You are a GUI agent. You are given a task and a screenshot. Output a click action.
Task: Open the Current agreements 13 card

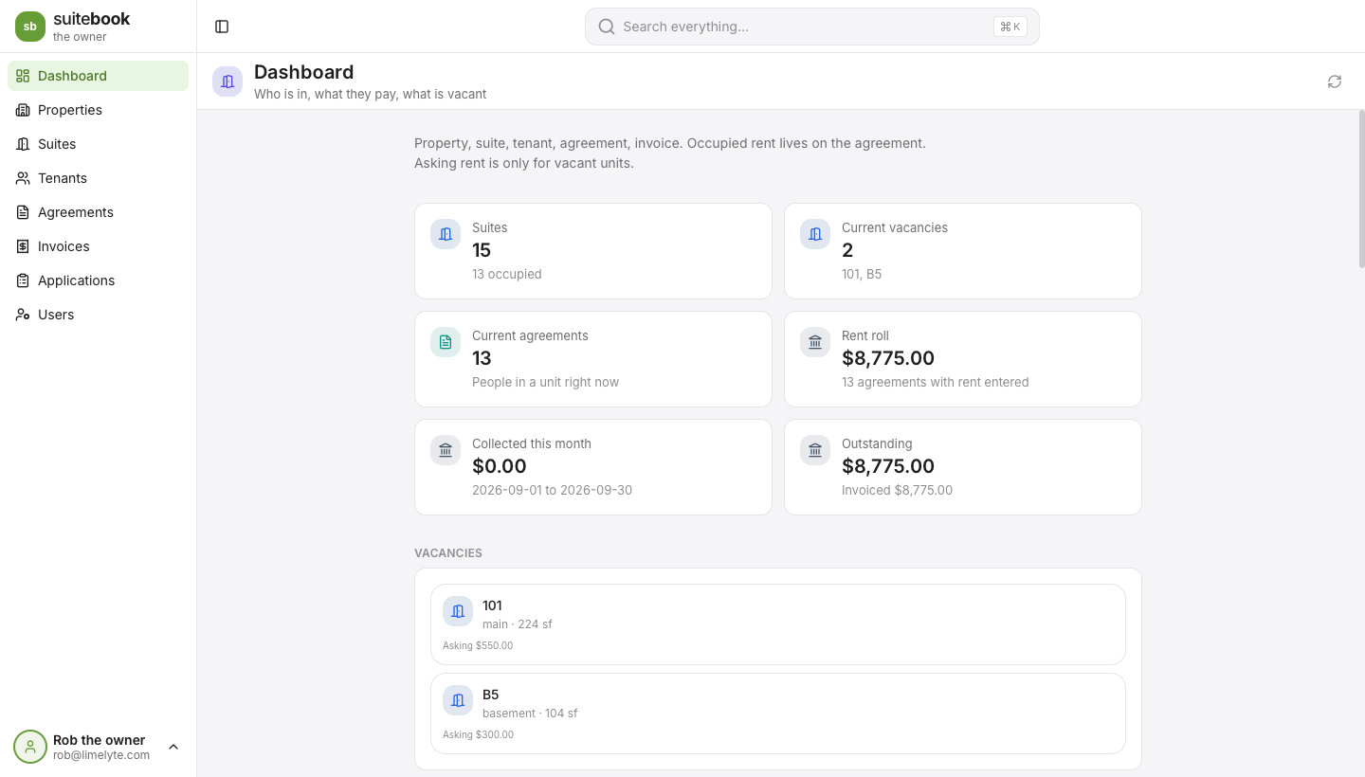pos(593,359)
